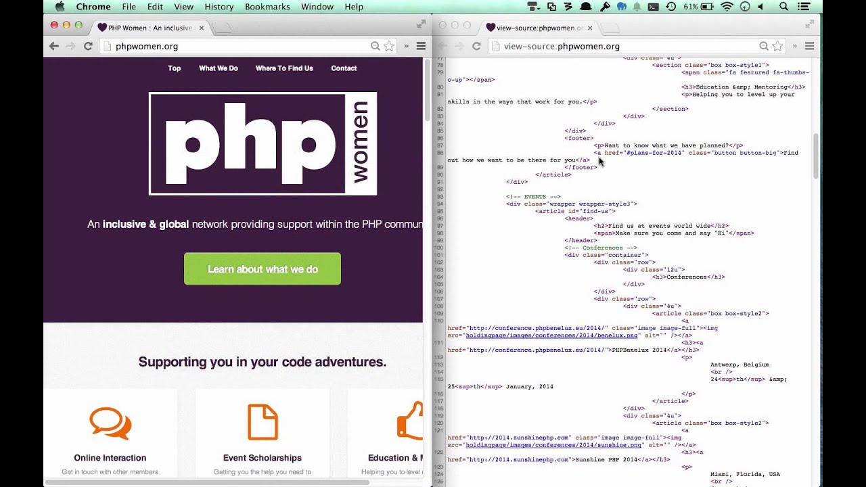
Task: Open new tab in view-source window
Action: (611, 28)
